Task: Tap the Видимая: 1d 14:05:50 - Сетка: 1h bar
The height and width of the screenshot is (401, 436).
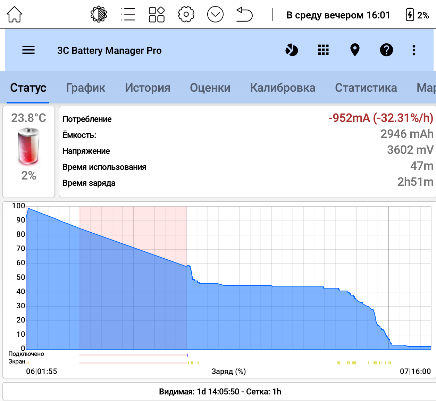Action: (219, 392)
